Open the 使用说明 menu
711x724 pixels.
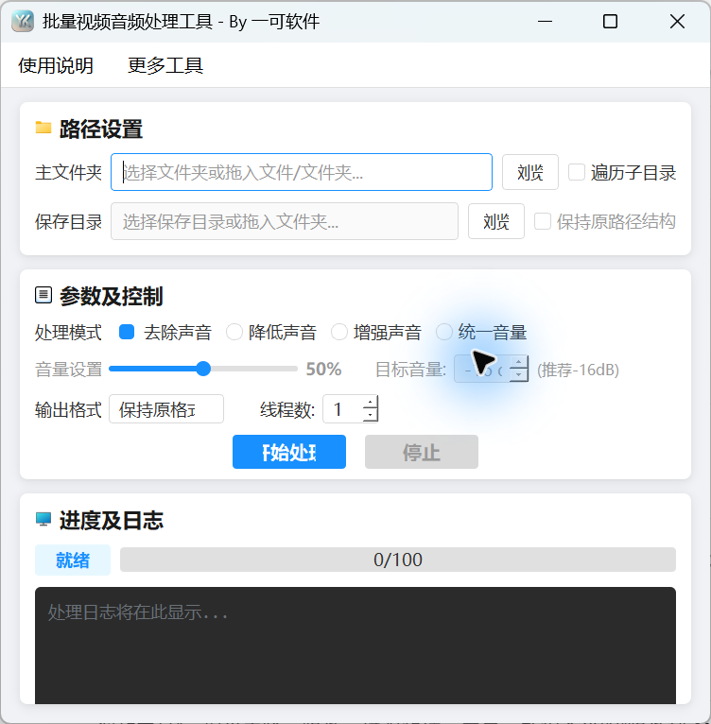[56, 65]
